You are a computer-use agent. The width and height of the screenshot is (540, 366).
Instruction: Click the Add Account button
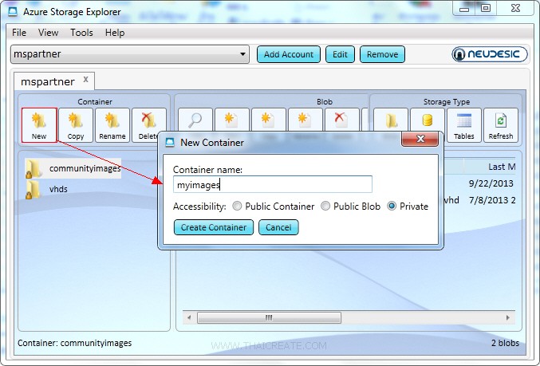289,54
